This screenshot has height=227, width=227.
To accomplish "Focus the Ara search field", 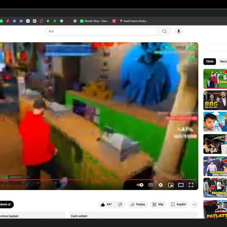I will click(x=101, y=31).
